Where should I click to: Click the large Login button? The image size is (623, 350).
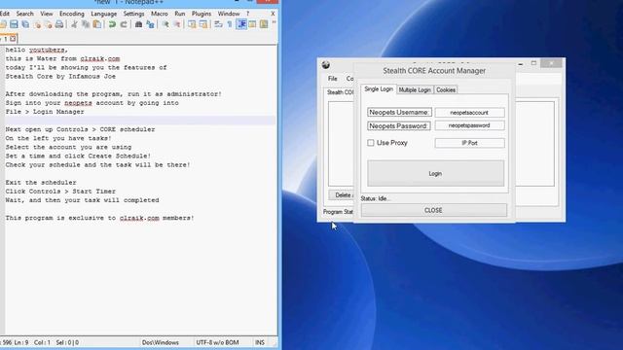[x=435, y=173]
